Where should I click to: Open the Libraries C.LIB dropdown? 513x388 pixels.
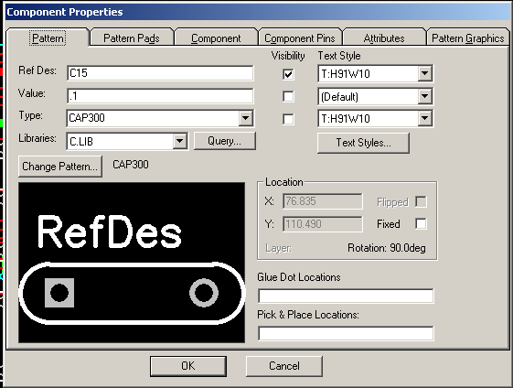tap(179, 142)
